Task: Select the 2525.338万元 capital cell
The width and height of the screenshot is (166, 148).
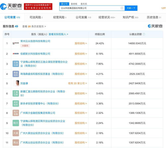Action: point(137,74)
